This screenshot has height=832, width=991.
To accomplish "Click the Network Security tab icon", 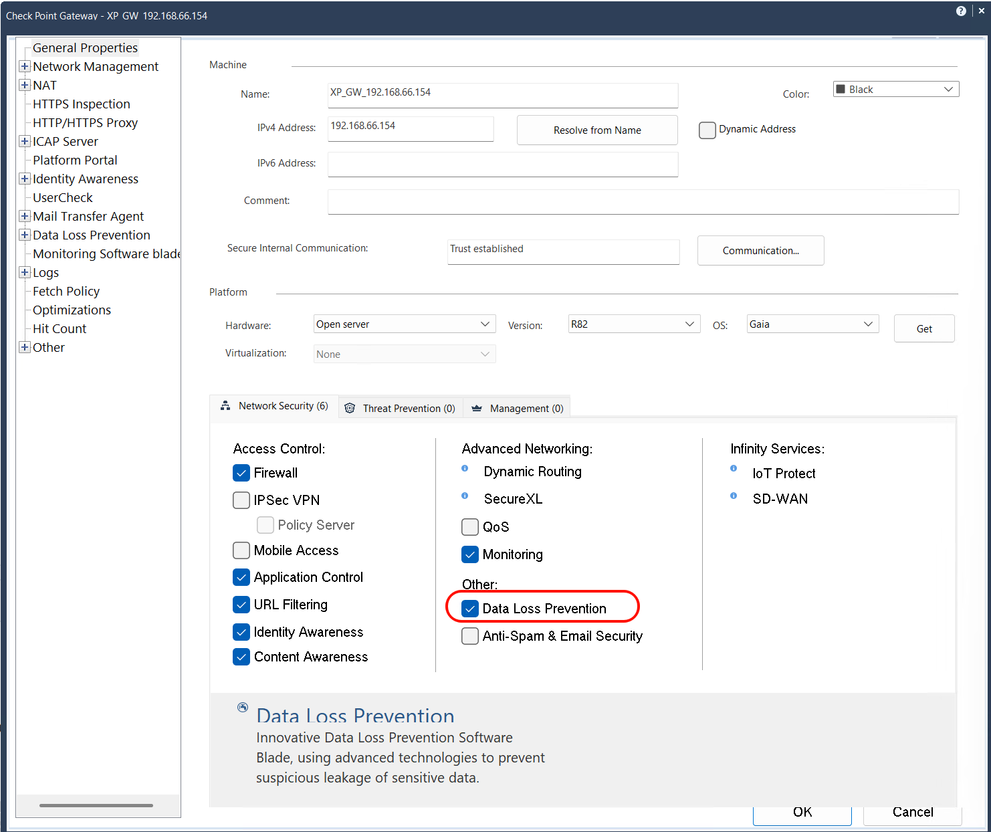I will pos(225,406).
